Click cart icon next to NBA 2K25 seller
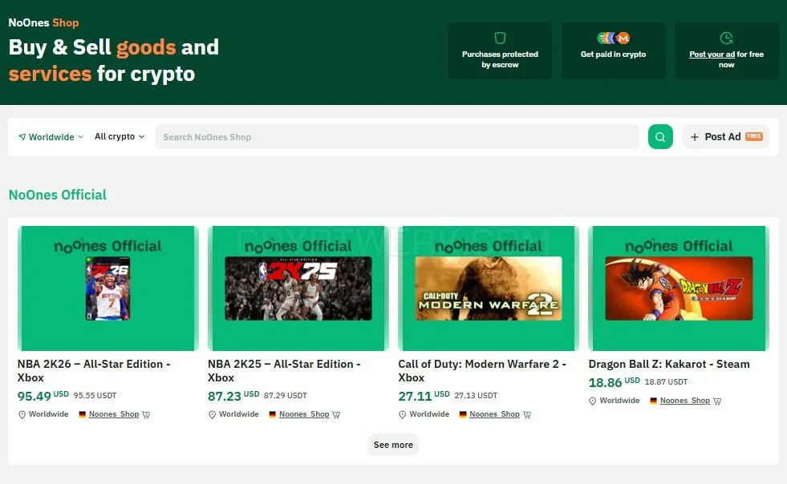The image size is (787, 484). (336, 415)
